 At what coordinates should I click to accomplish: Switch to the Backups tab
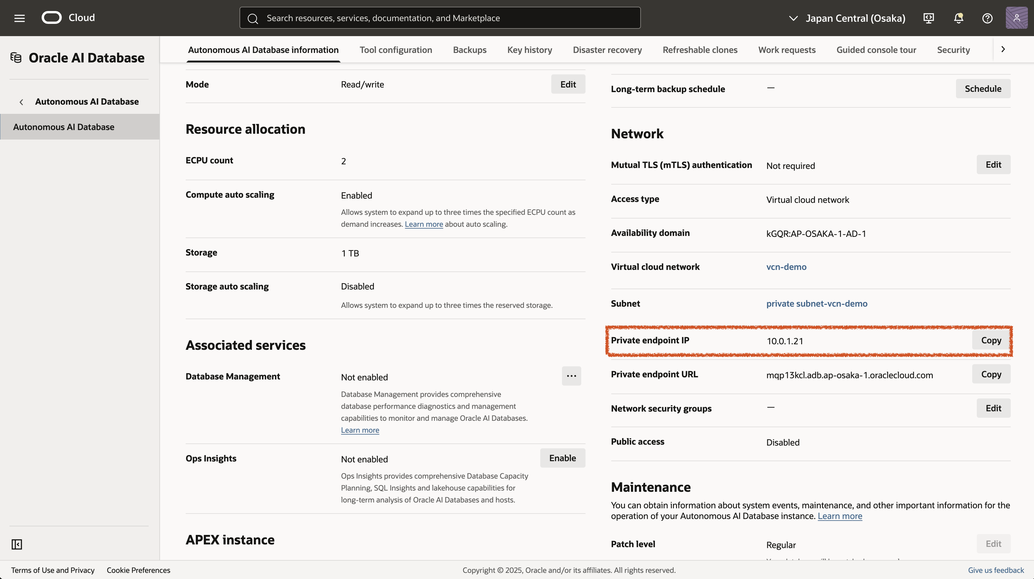click(x=469, y=50)
